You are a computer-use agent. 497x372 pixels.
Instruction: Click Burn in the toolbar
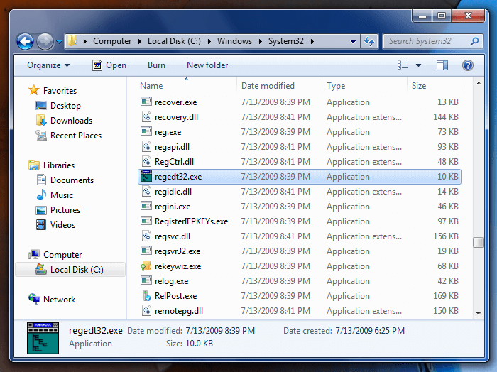pos(156,65)
